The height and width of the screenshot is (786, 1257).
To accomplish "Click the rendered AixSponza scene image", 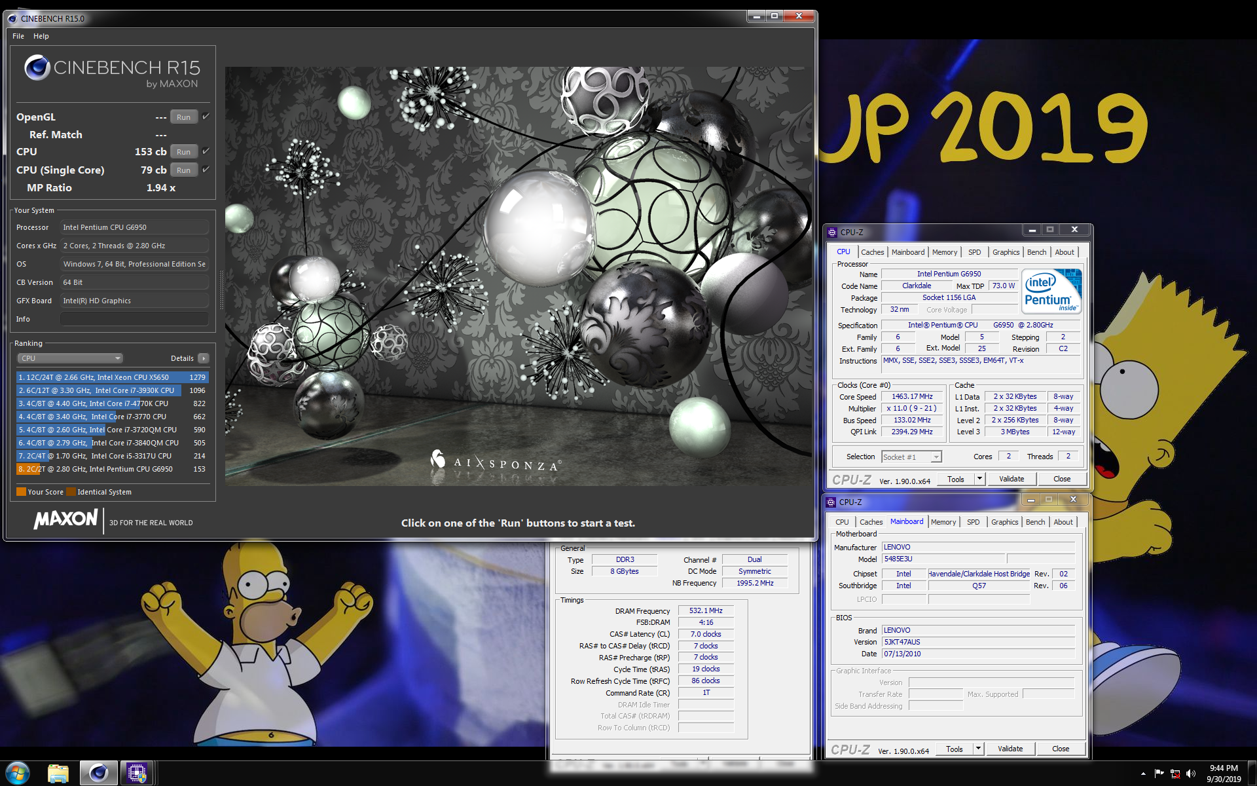I will (x=519, y=276).
